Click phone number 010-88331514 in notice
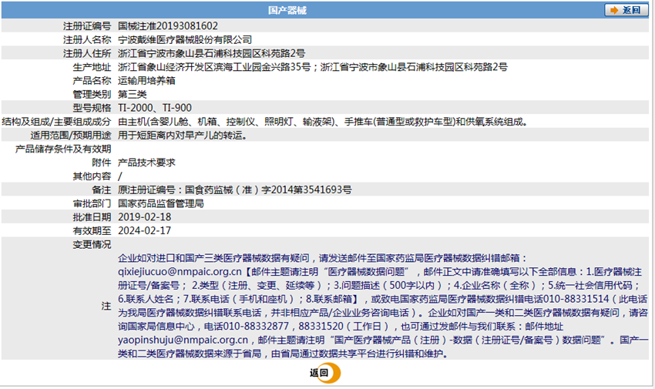The width and height of the screenshot is (655, 389). pos(576,300)
